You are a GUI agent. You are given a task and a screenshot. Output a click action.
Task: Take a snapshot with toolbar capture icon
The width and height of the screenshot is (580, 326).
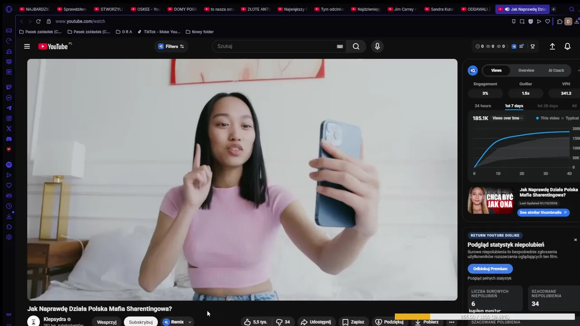coord(522,21)
